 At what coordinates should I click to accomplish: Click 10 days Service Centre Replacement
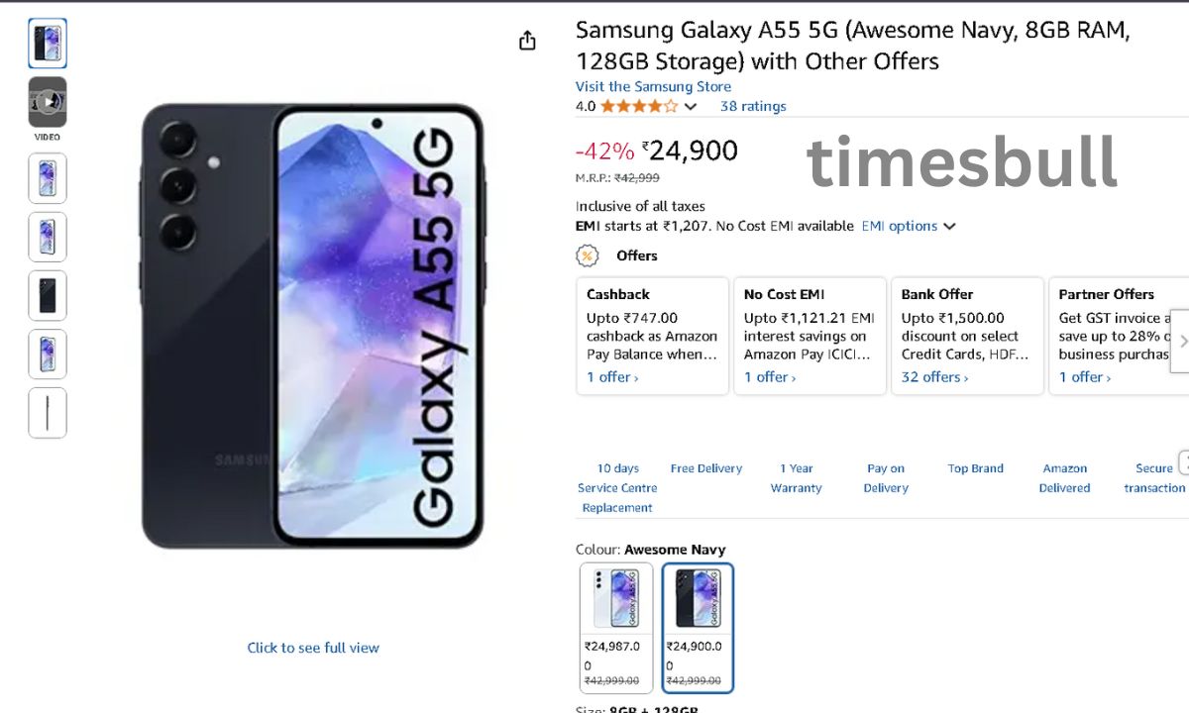tap(617, 487)
